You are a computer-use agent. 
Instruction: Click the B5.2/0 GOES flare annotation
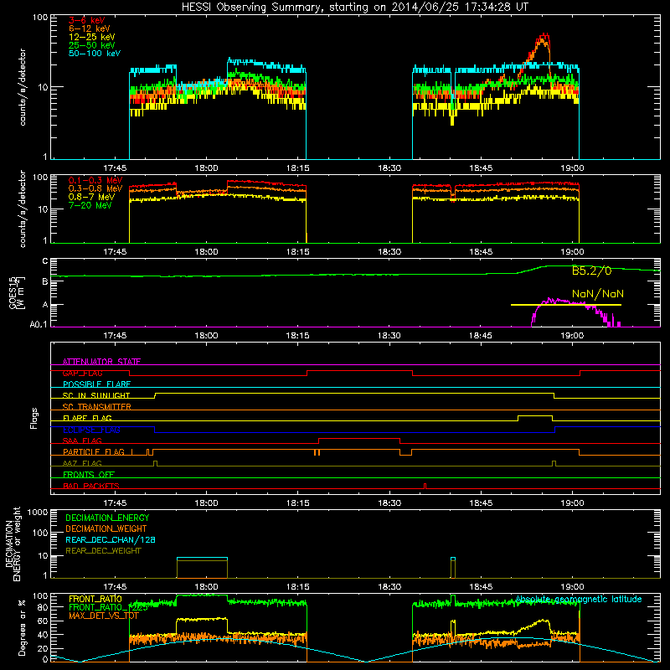(x=592, y=271)
